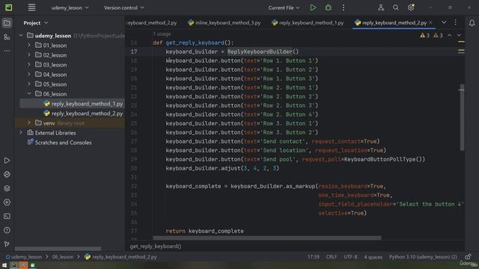Click the PyCharm logo icon

tap(8, 7)
